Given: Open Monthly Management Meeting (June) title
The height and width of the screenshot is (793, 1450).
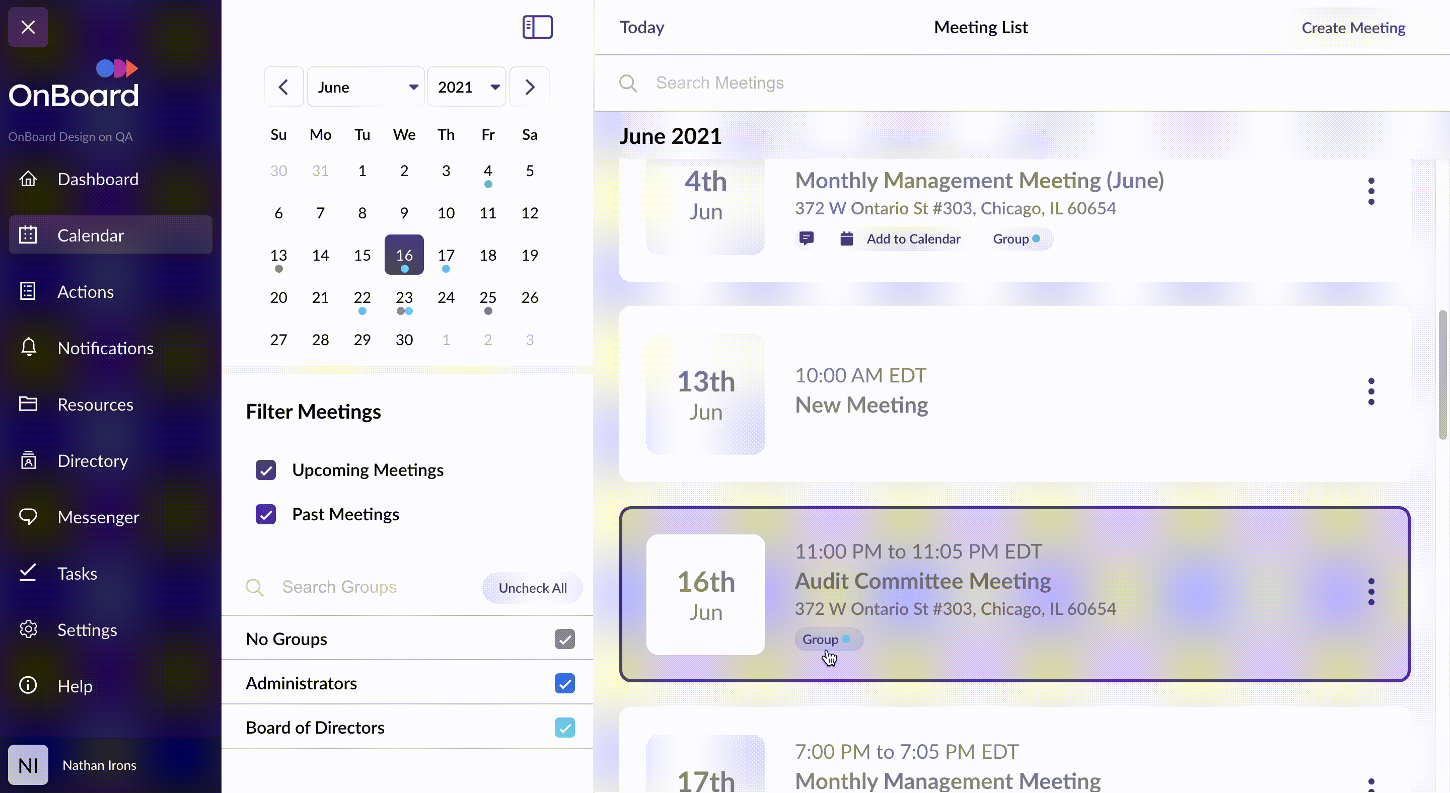Looking at the screenshot, I should (x=979, y=181).
